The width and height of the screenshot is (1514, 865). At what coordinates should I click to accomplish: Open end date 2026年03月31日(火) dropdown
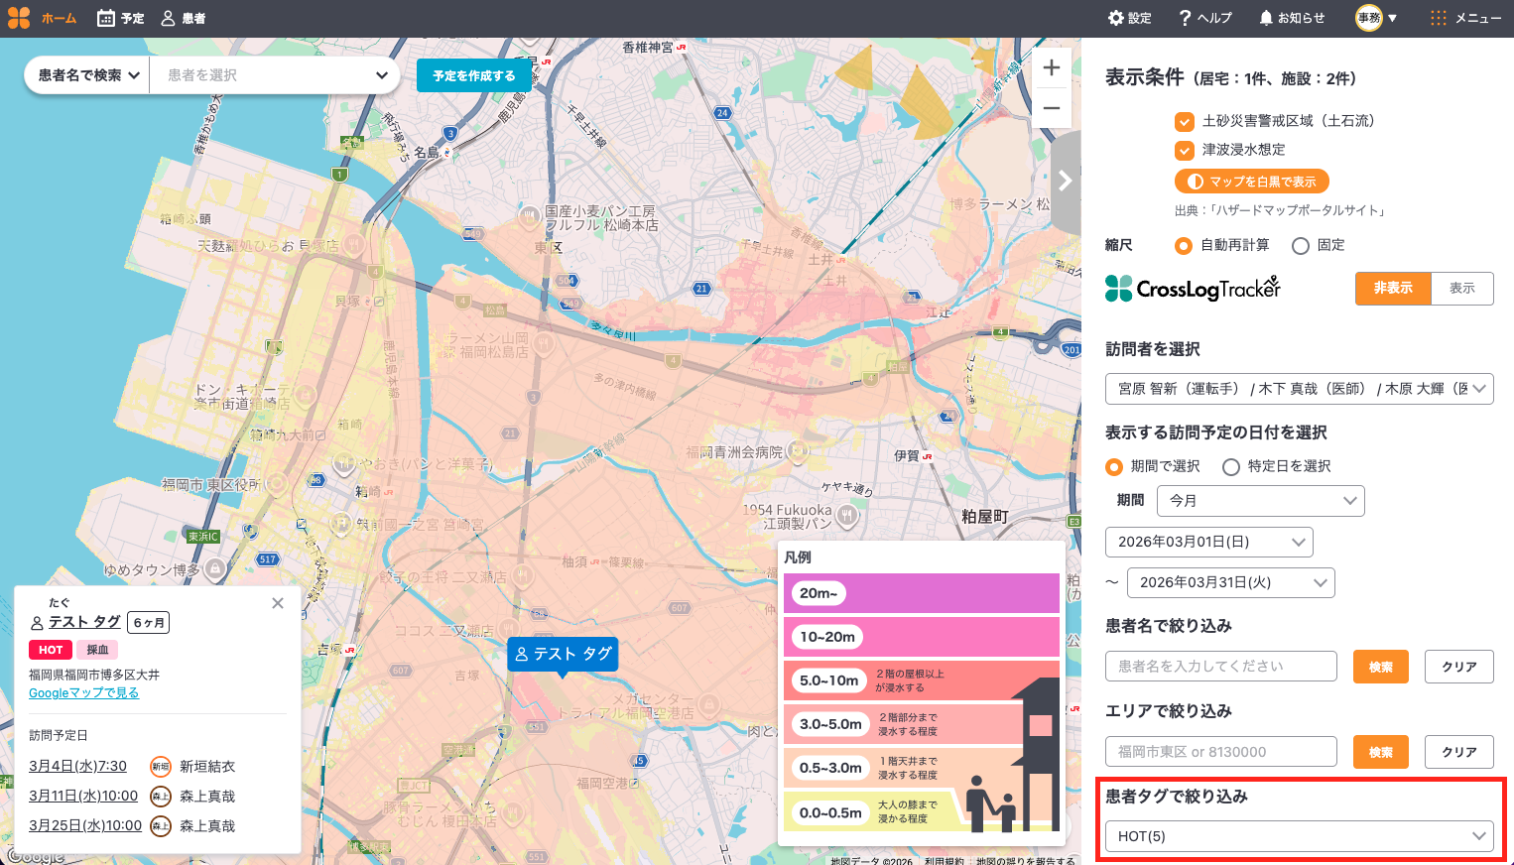(1231, 582)
